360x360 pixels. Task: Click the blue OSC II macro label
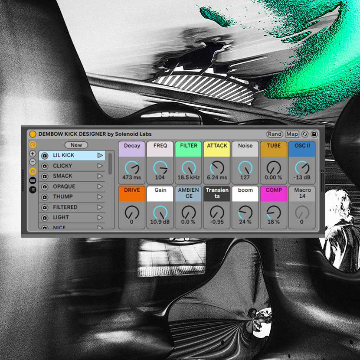[x=302, y=149]
